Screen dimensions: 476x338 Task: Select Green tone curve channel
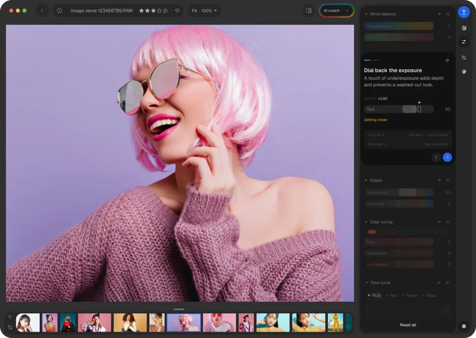click(410, 295)
